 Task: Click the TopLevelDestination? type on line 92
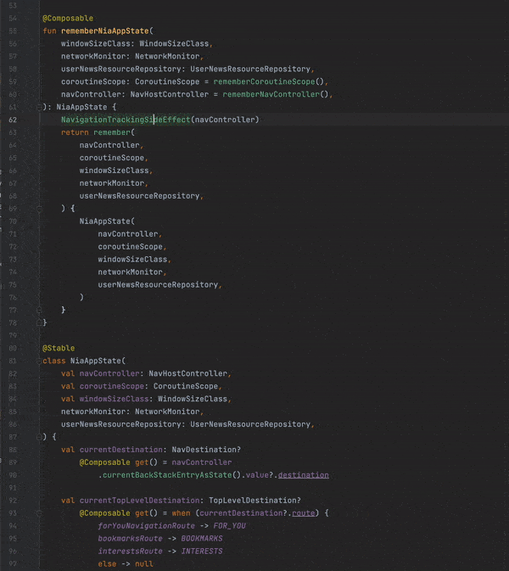(x=255, y=501)
